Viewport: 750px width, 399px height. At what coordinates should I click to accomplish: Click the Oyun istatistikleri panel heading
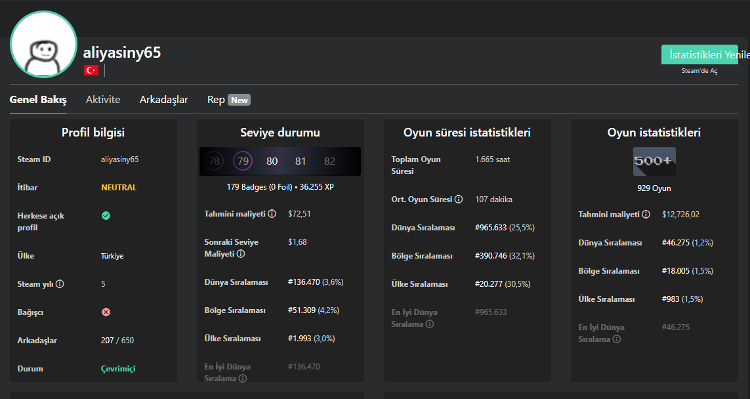pyautogui.click(x=654, y=133)
